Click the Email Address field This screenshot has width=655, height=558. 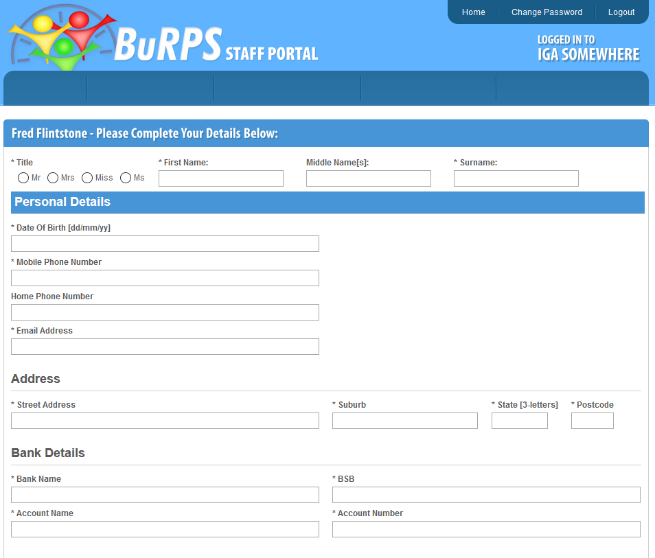(x=165, y=347)
